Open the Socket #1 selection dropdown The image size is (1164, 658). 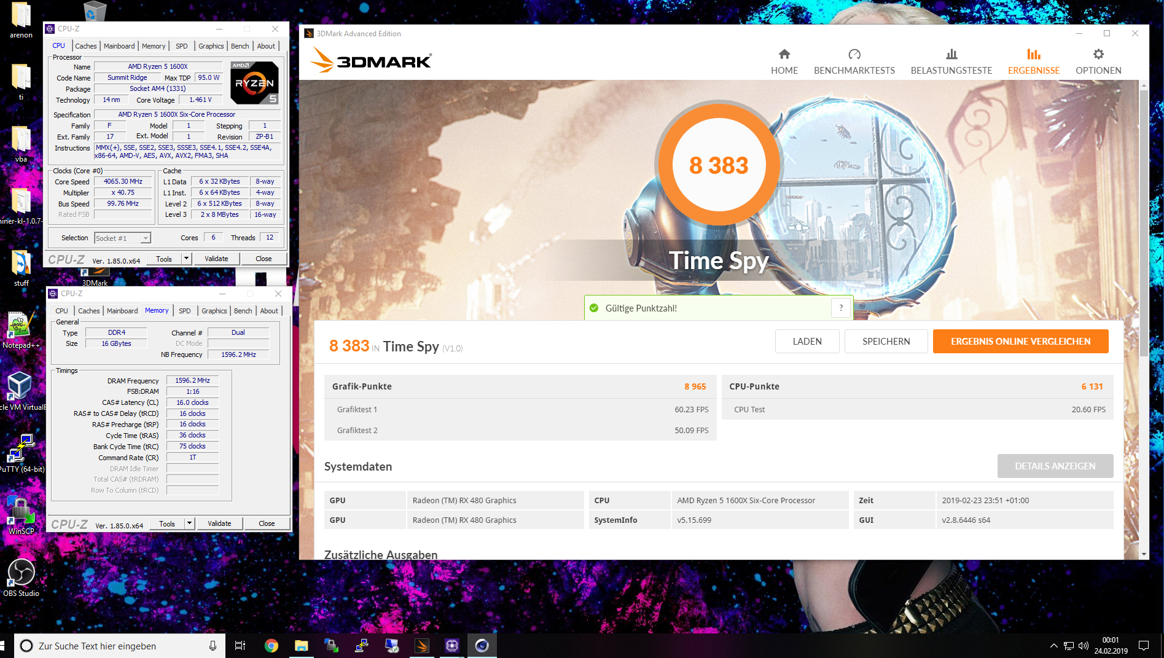(123, 238)
